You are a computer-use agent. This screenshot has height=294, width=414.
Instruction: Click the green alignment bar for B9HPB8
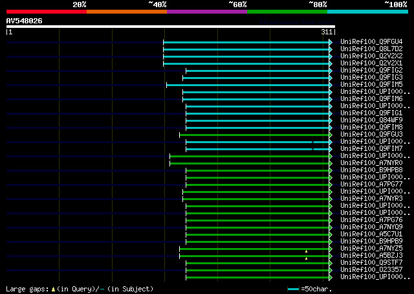[257, 171]
